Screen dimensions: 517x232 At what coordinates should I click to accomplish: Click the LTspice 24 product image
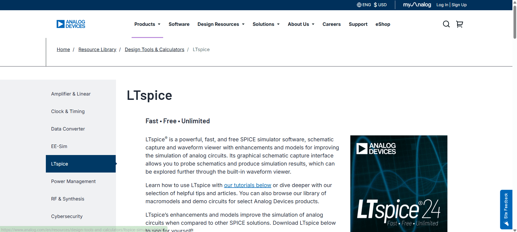click(x=399, y=183)
